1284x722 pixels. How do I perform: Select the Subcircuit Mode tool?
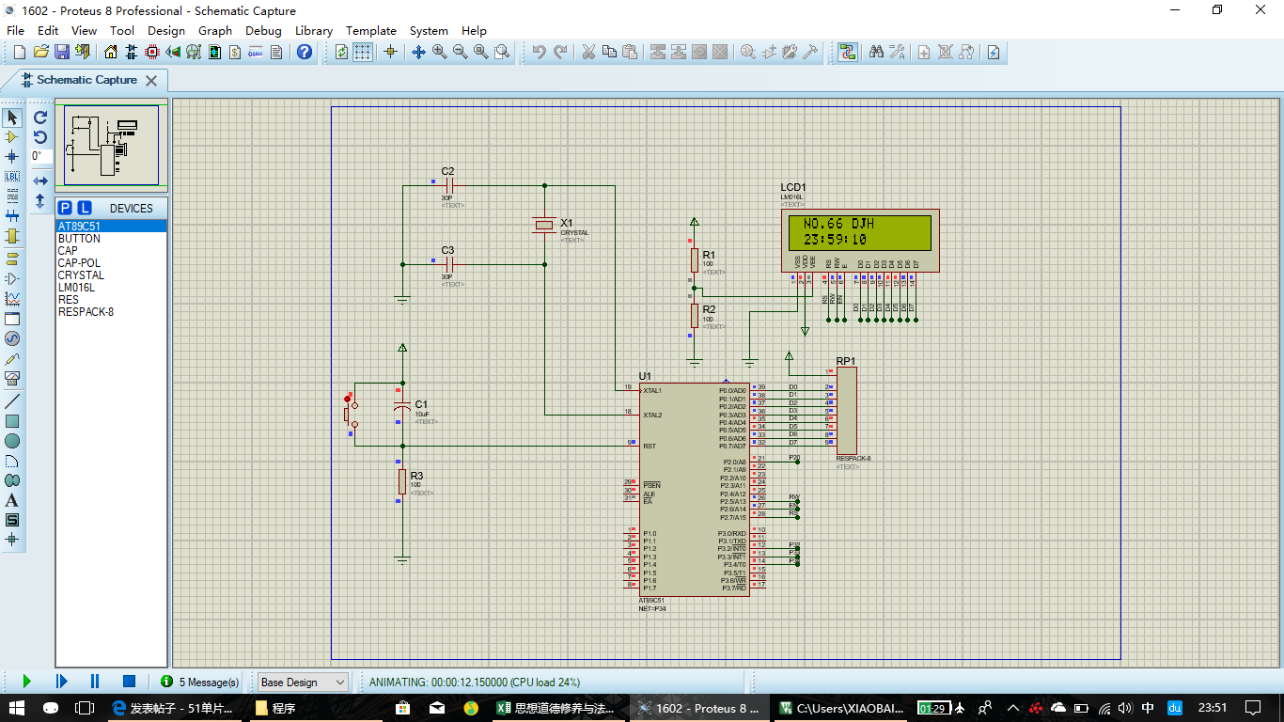[12, 236]
